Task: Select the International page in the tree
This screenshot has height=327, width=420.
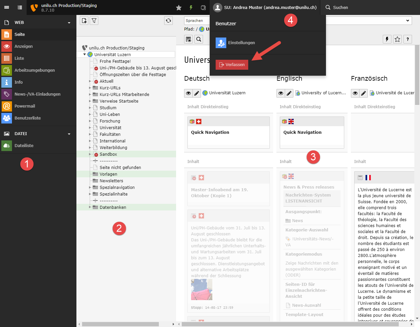Action: click(113, 141)
